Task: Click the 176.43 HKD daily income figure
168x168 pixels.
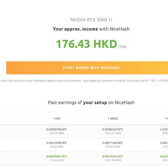Action: coord(87,44)
